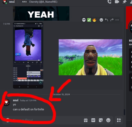
Task: Open the emoji picker in message bar
Action: 108,120
